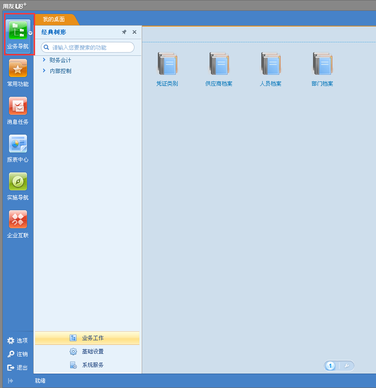The image size is (376, 388).
Task: Click dropdown arrow beside 业务导航
Action: (x=31, y=33)
